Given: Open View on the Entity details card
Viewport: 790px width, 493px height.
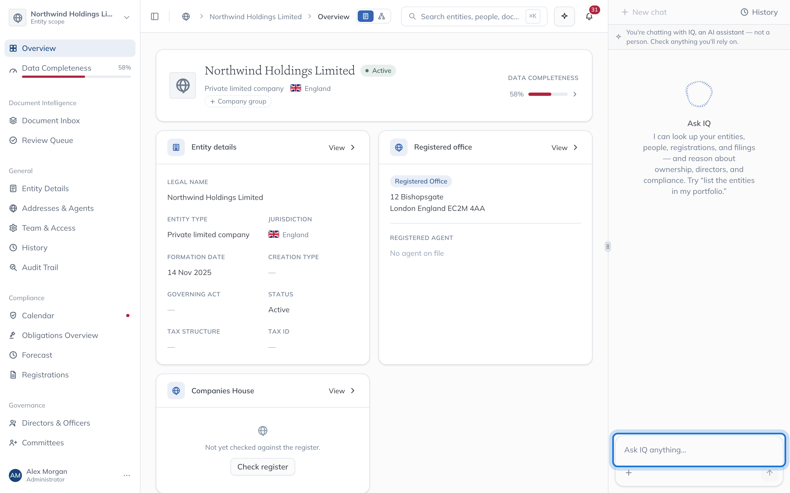Looking at the screenshot, I should pos(342,148).
